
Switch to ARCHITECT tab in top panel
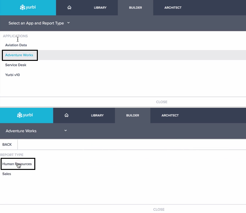(x=173, y=8)
